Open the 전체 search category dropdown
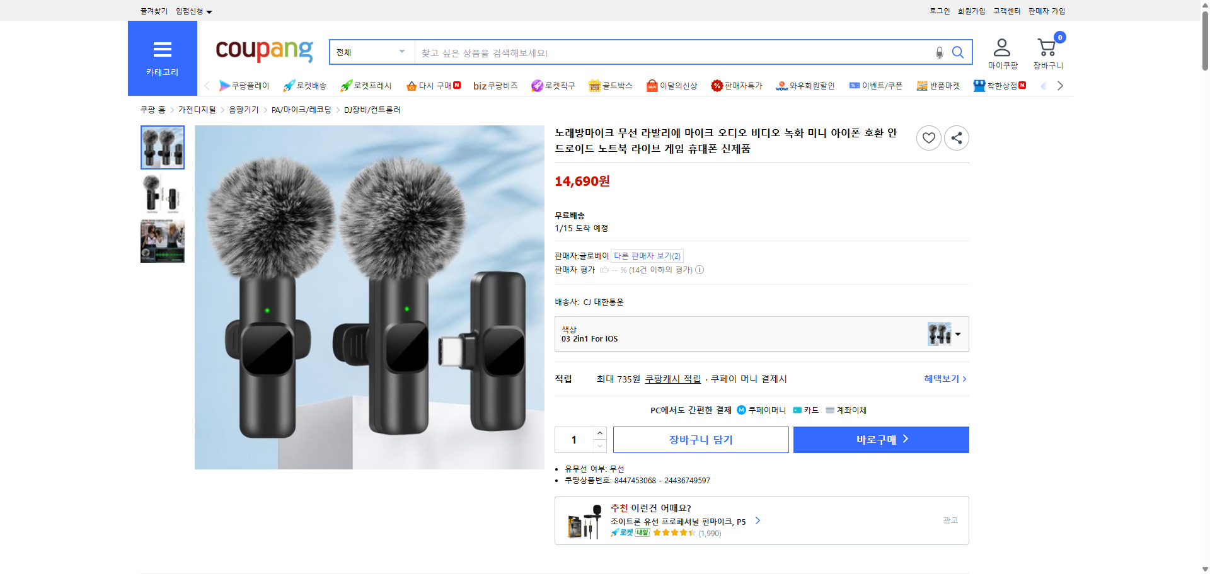The width and height of the screenshot is (1210, 574). click(371, 52)
